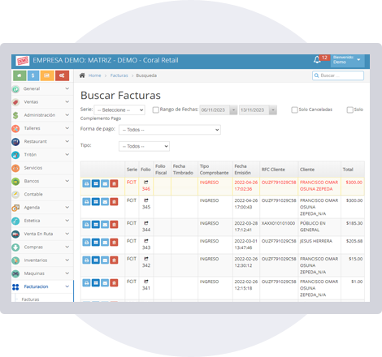Image resolution: width=382 pixels, height=357 pixels.
Task: Delete invoice folio 346
Action: 114,183
